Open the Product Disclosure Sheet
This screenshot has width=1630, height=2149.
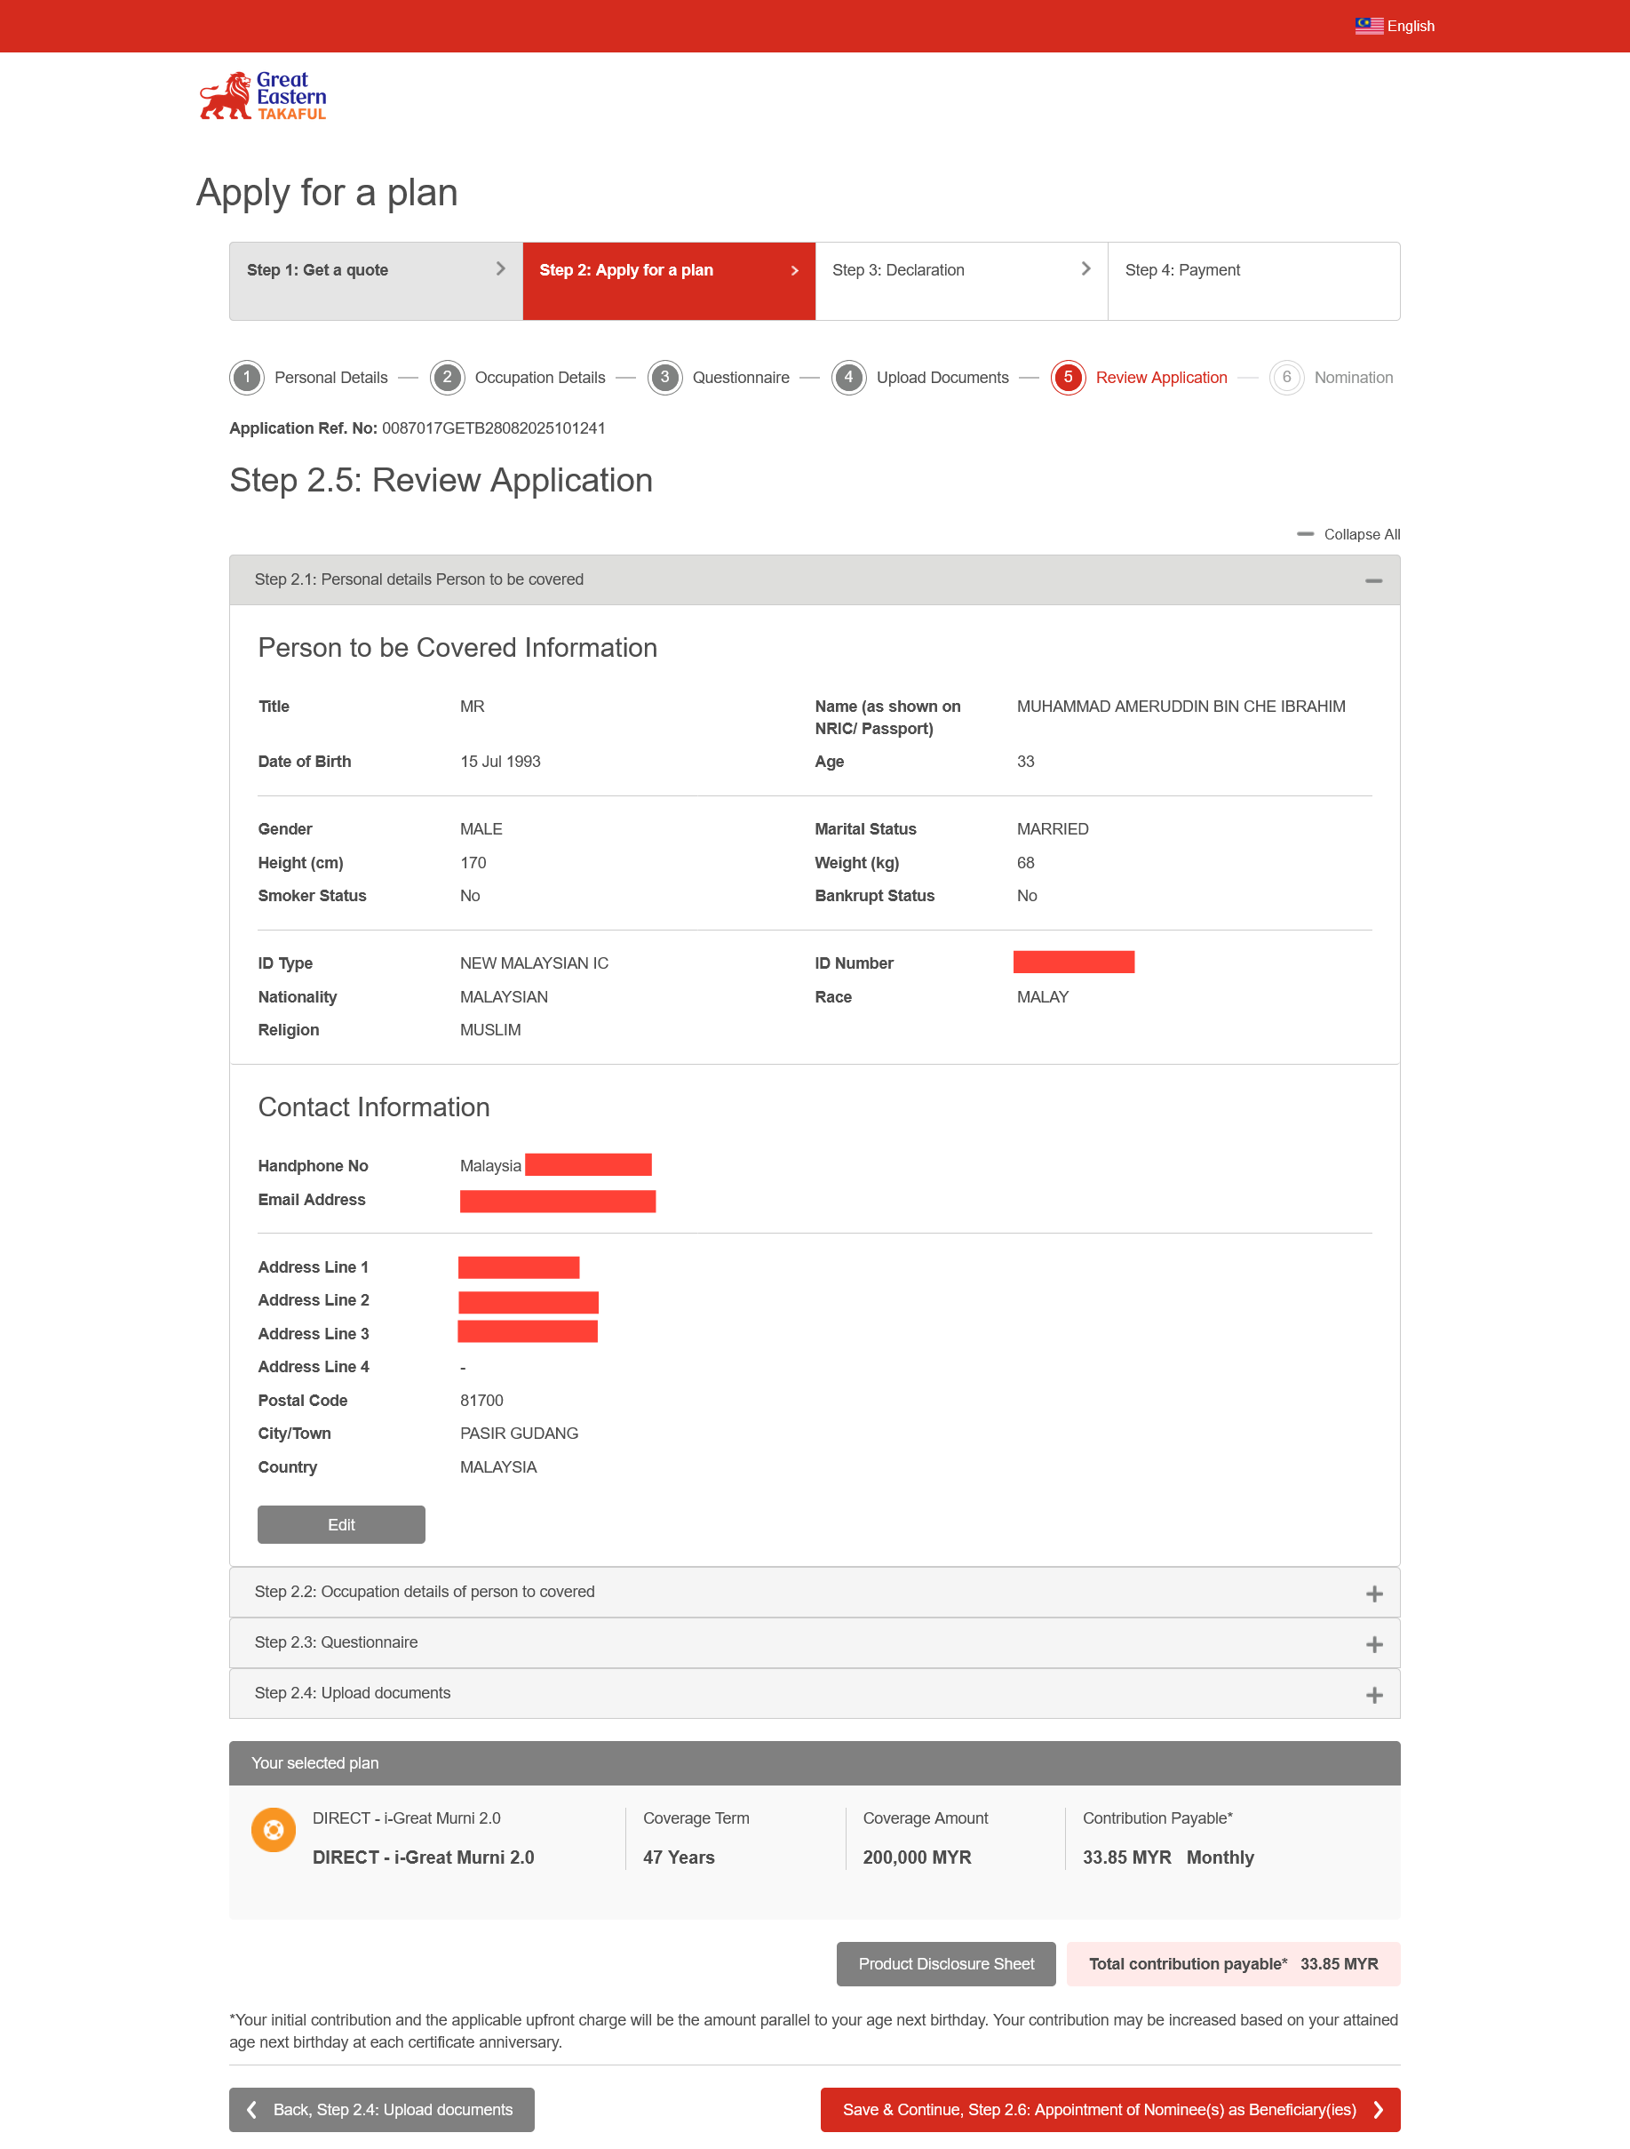pyautogui.click(x=945, y=1963)
